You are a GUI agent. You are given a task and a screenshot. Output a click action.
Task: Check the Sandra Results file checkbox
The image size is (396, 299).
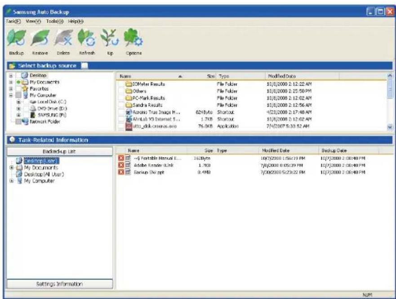pyautogui.click(x=121, y=105)
